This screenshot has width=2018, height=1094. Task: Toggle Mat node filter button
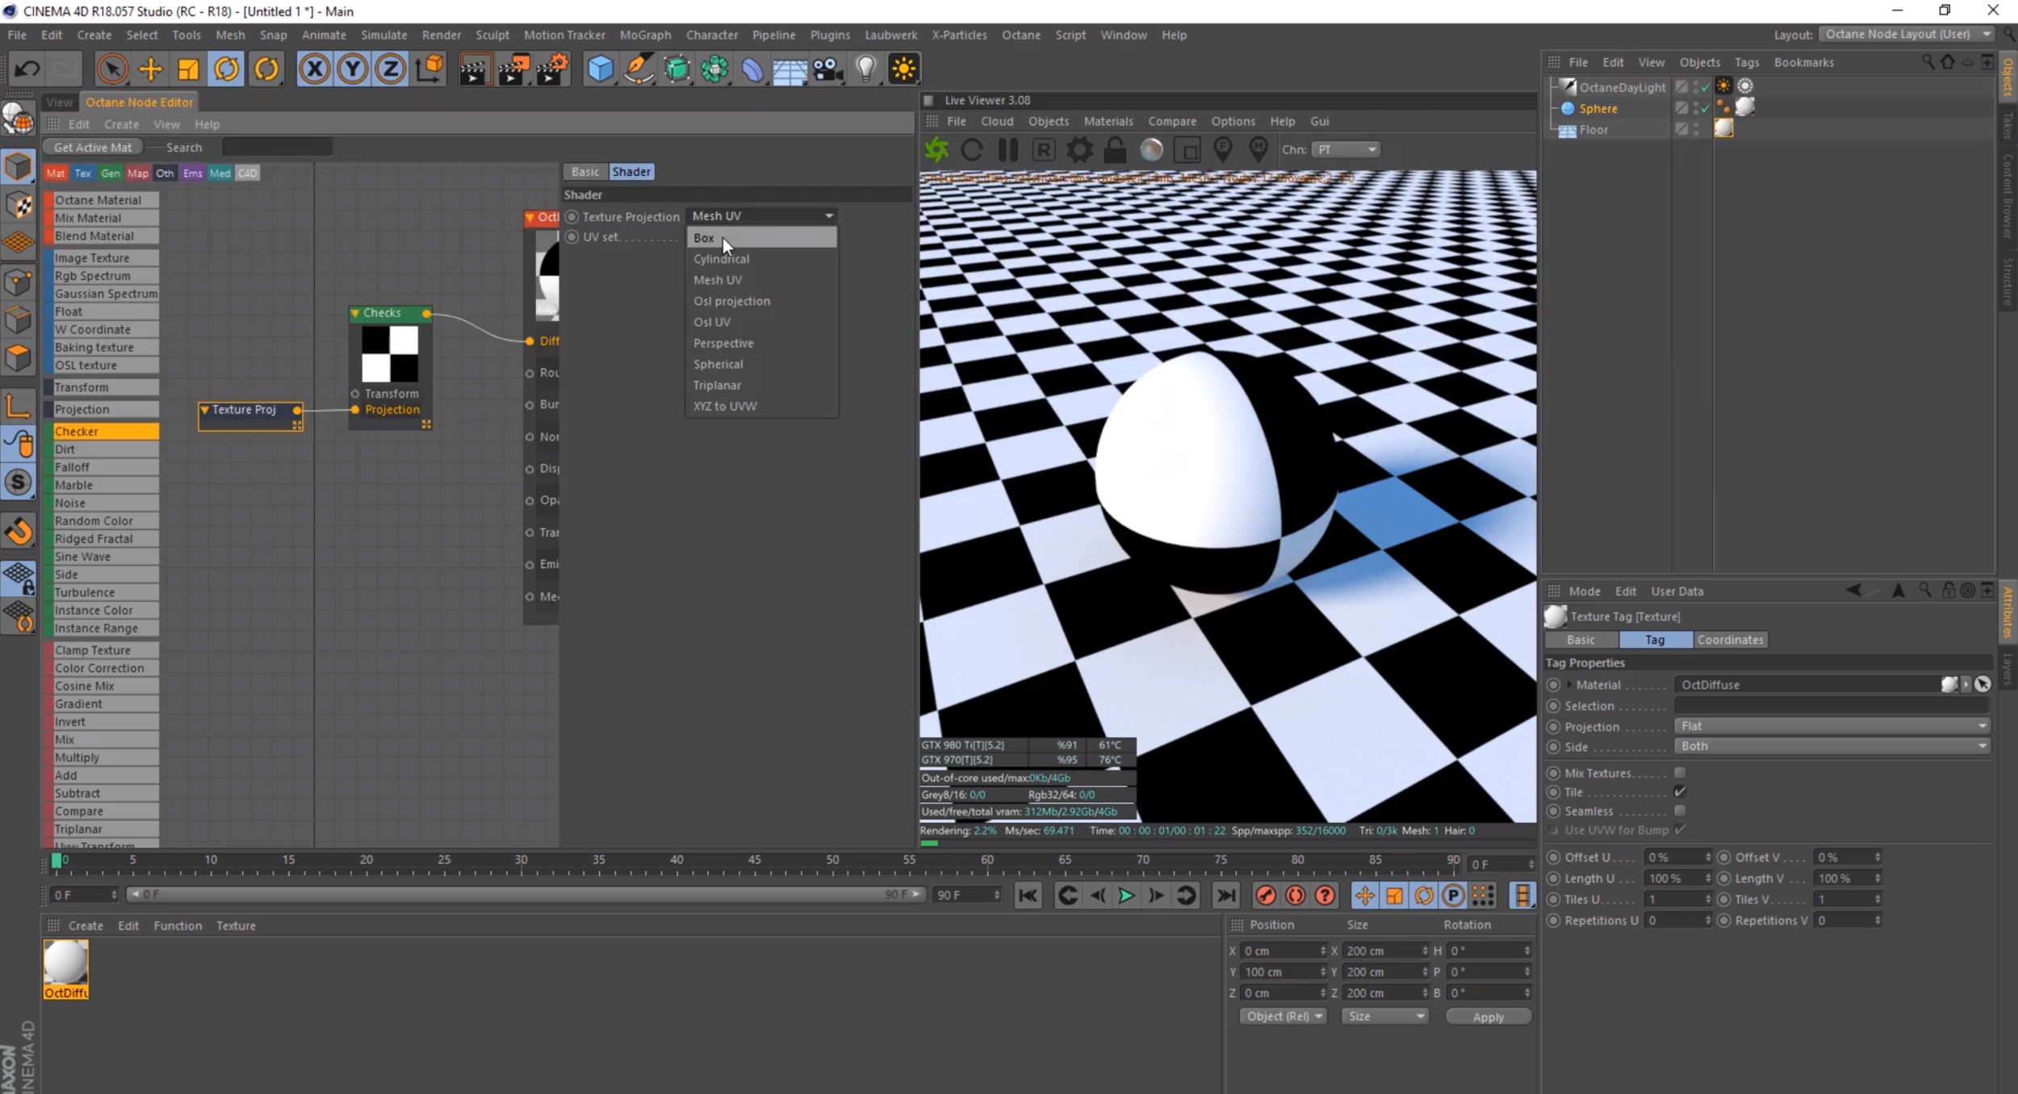point(56,173)
